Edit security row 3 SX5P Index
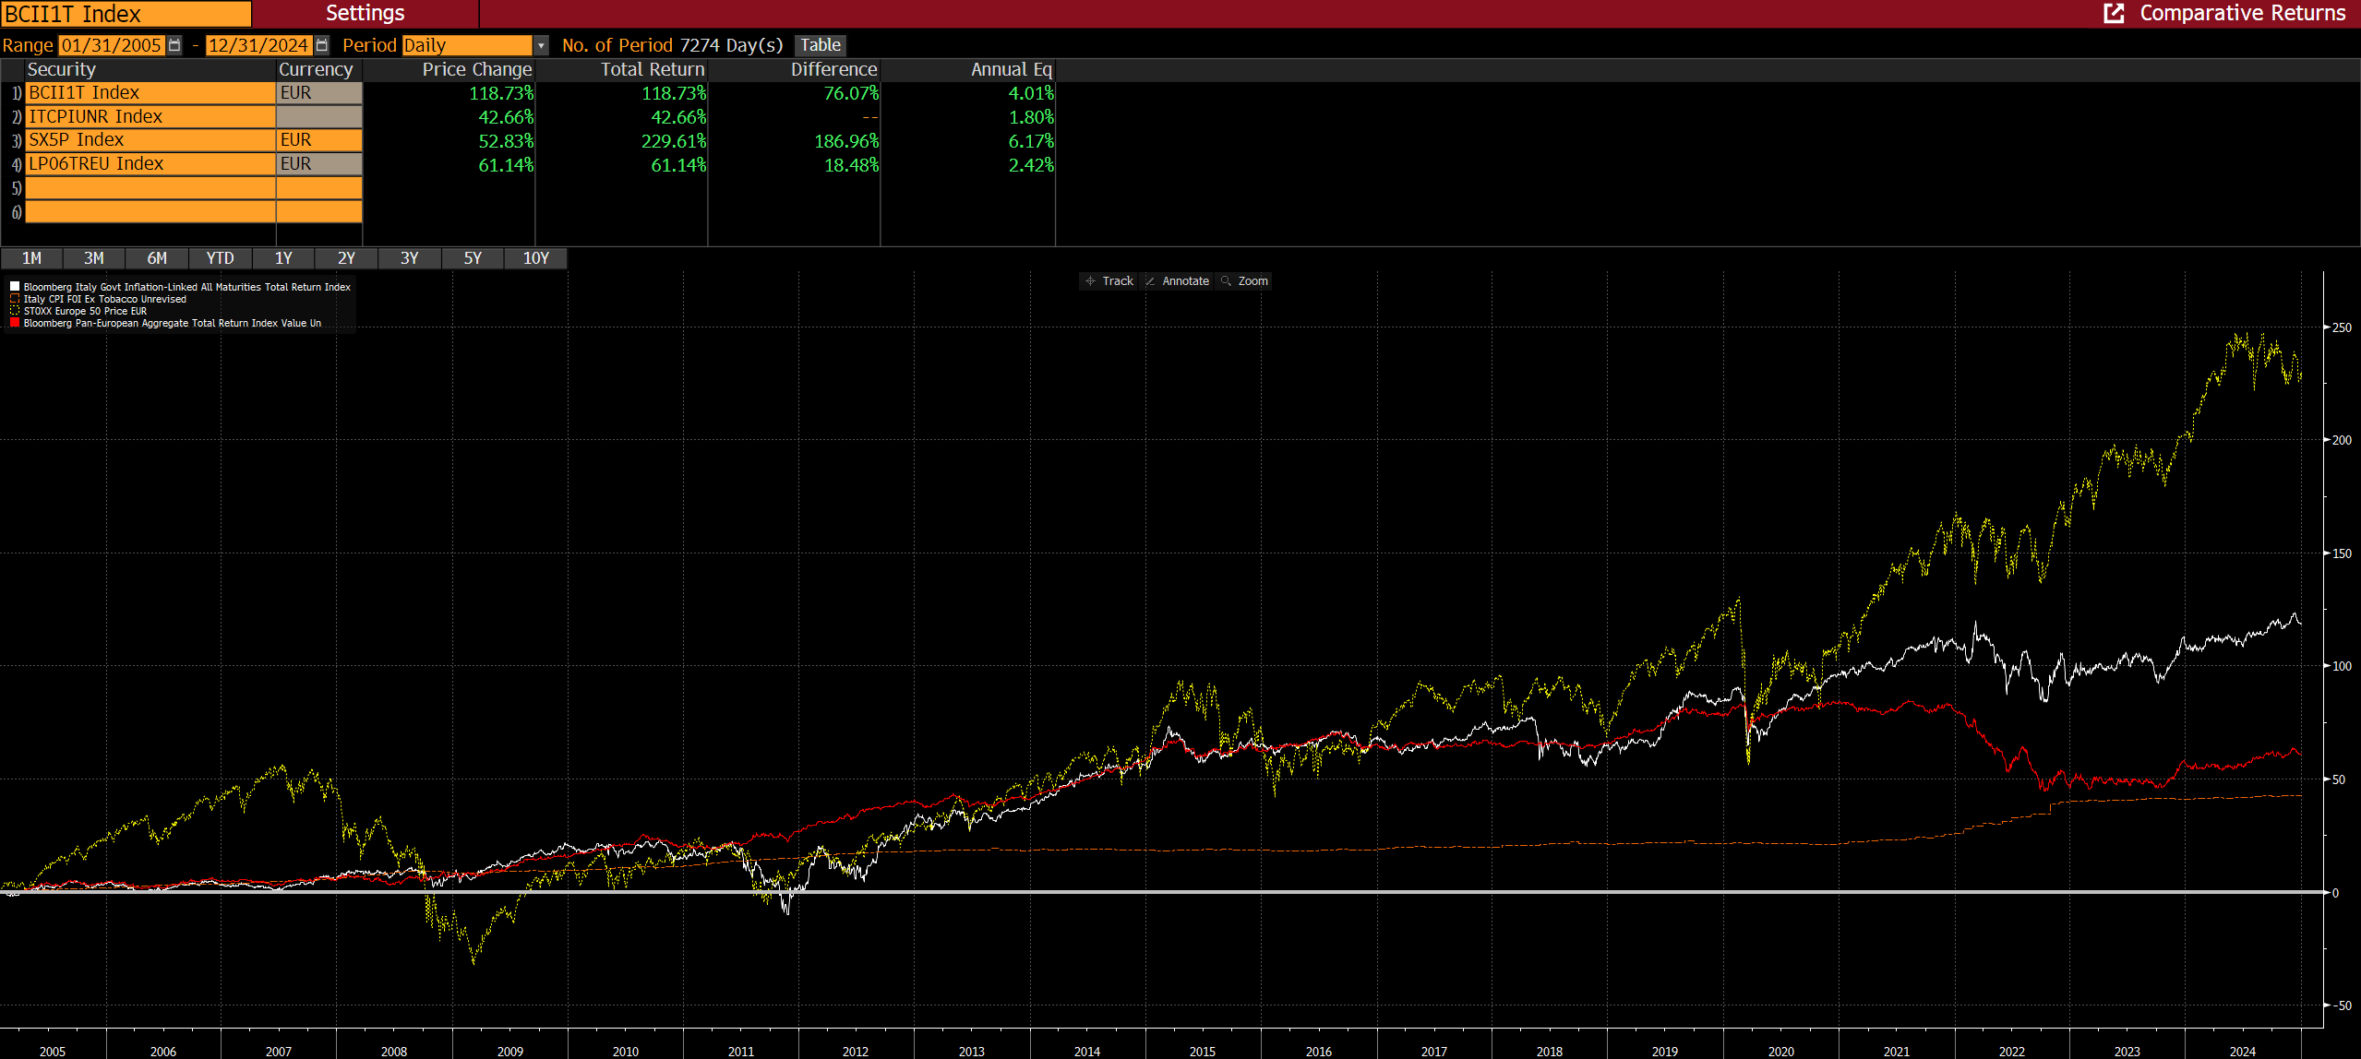This screenshot has height=1059, width=2361. coord(150,140)
